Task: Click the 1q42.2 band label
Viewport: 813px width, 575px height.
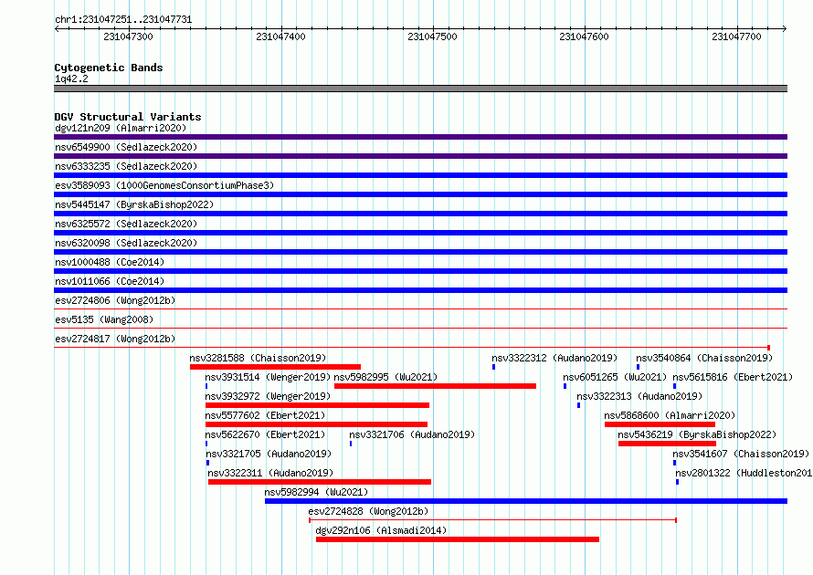Action: (x=71, y=78)
